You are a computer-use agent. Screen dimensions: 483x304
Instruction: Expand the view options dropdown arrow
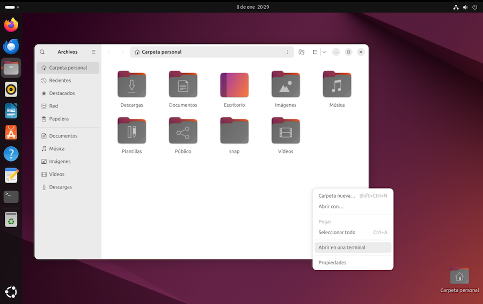[325, 52]
